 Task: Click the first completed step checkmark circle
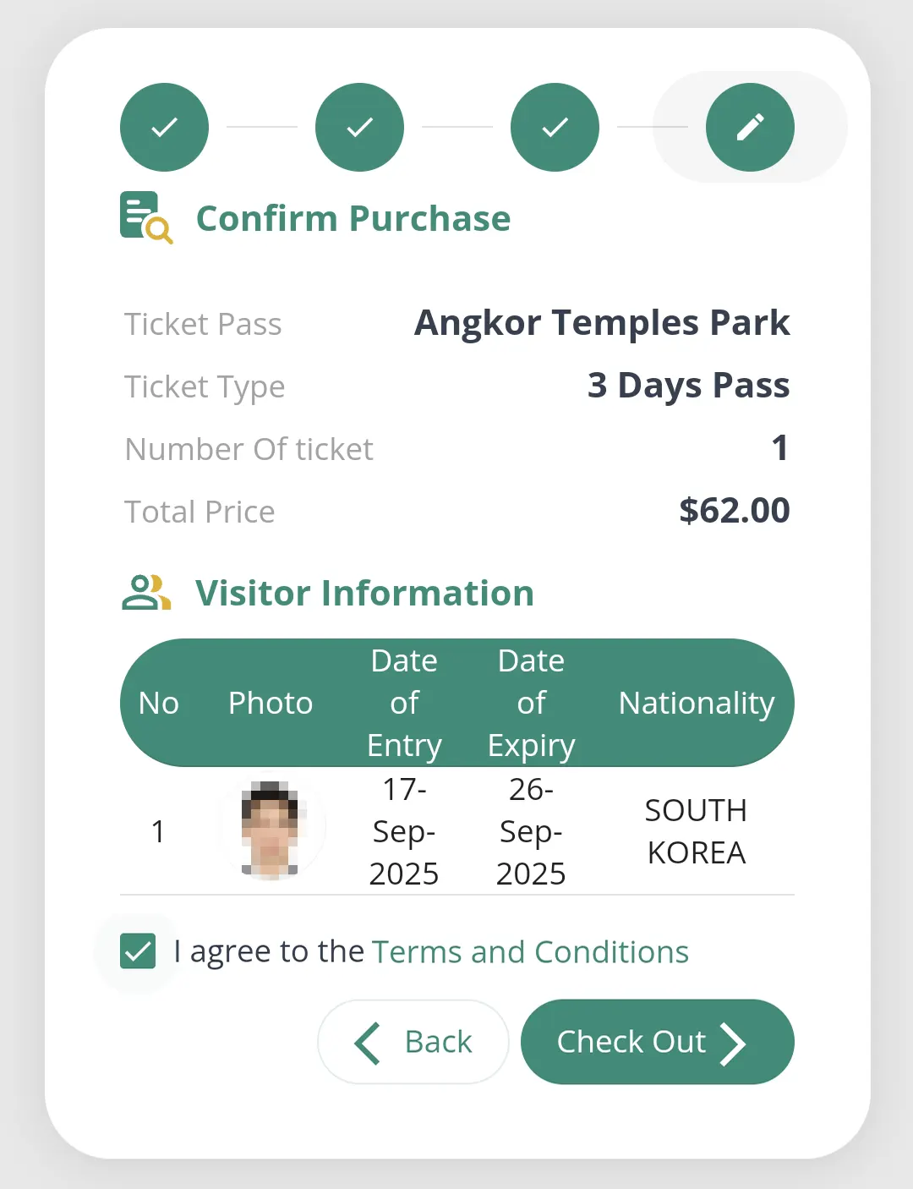(164, 127)
